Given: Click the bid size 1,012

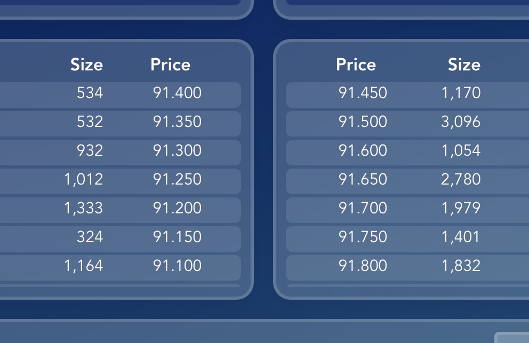Looking at the screenshot, I should 83,179.
